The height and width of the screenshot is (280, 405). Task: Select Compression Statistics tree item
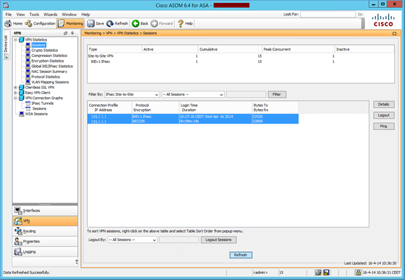coord(49,56)
